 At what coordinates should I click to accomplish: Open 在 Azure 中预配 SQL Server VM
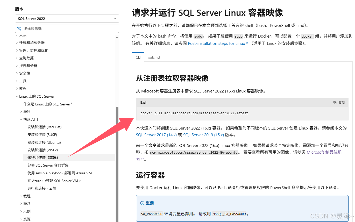(54, 181)
